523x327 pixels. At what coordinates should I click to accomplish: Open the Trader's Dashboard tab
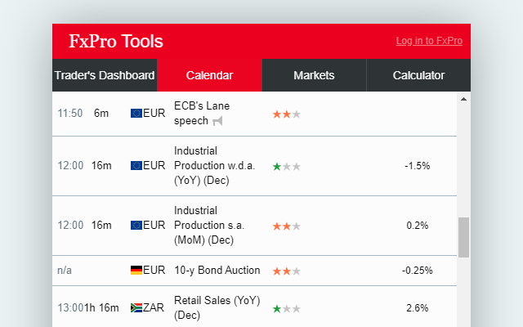click(105, 75)
